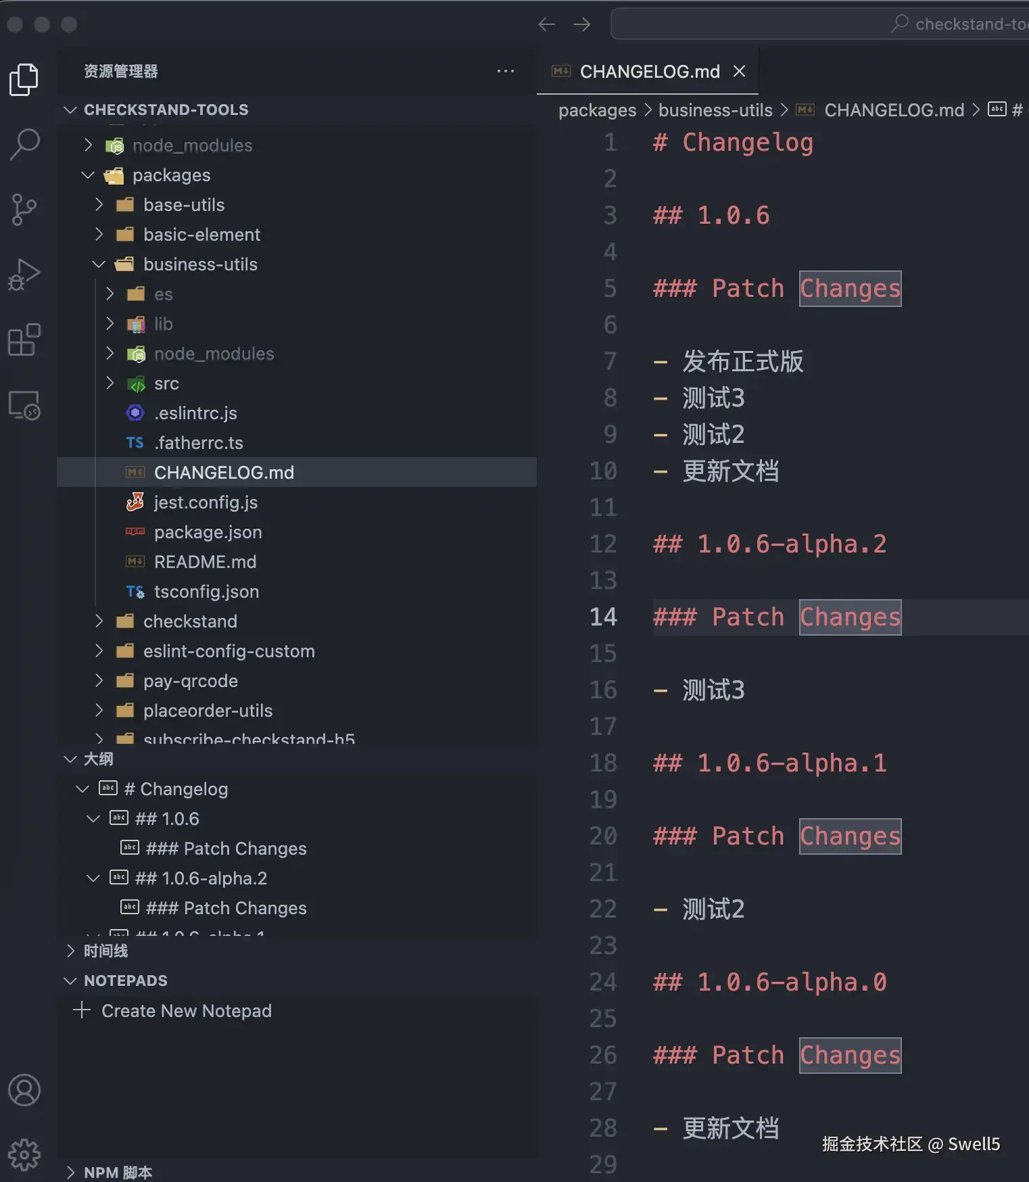Open the Accounts profile icon
This screenshot has height=1182, width=1029.
point(24,1090)
